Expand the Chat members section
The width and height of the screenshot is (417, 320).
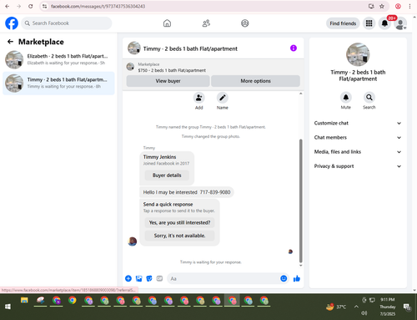pyautogui.click(x=358, y=138)
